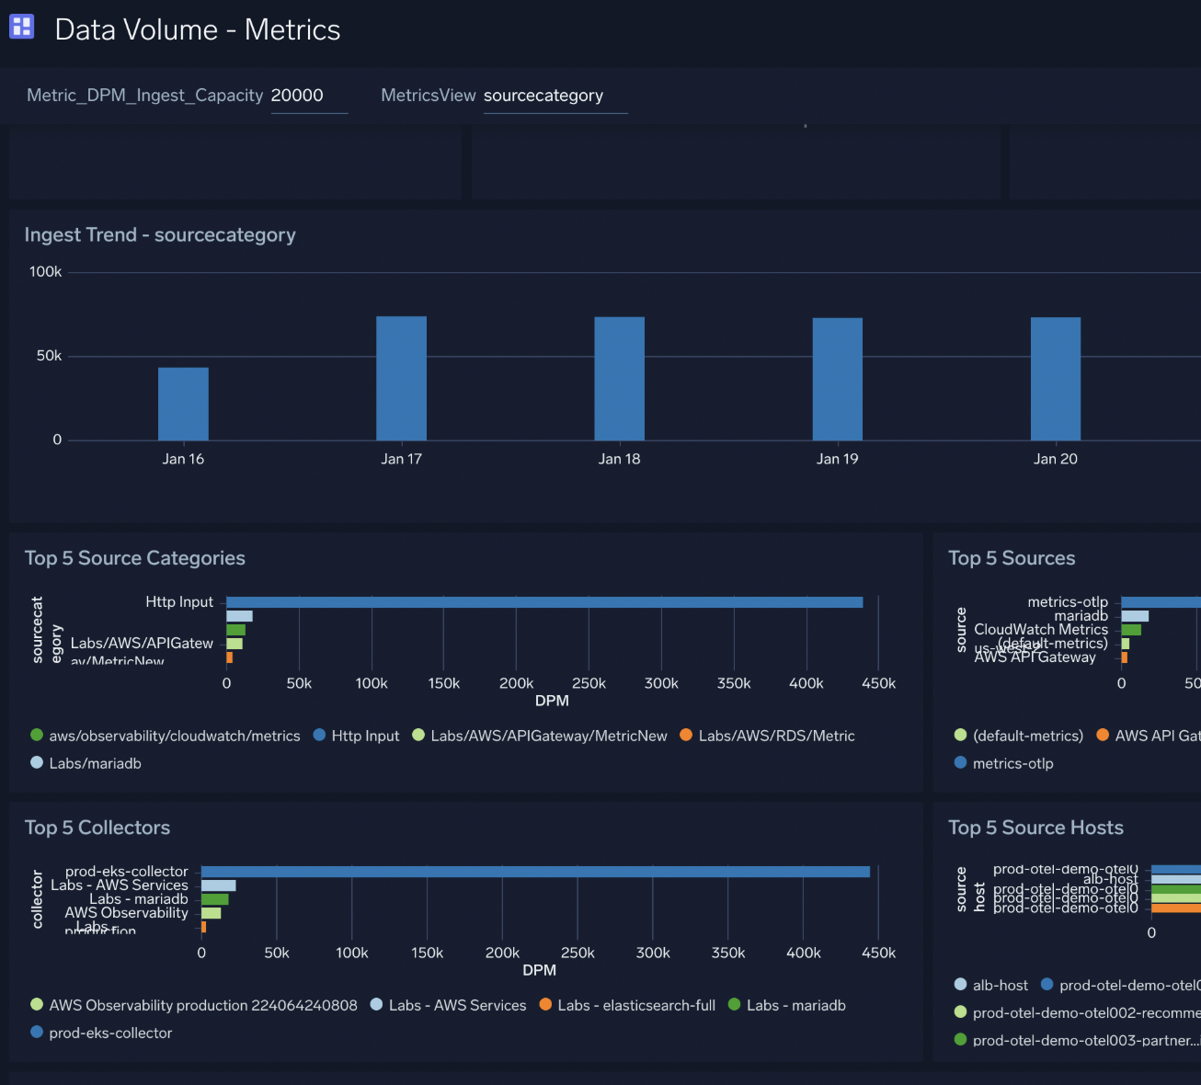This screenshot has height=1085, width=1201.
Task: Click the Data Volume - Metrics dashboard title
Action: point(197,29)
